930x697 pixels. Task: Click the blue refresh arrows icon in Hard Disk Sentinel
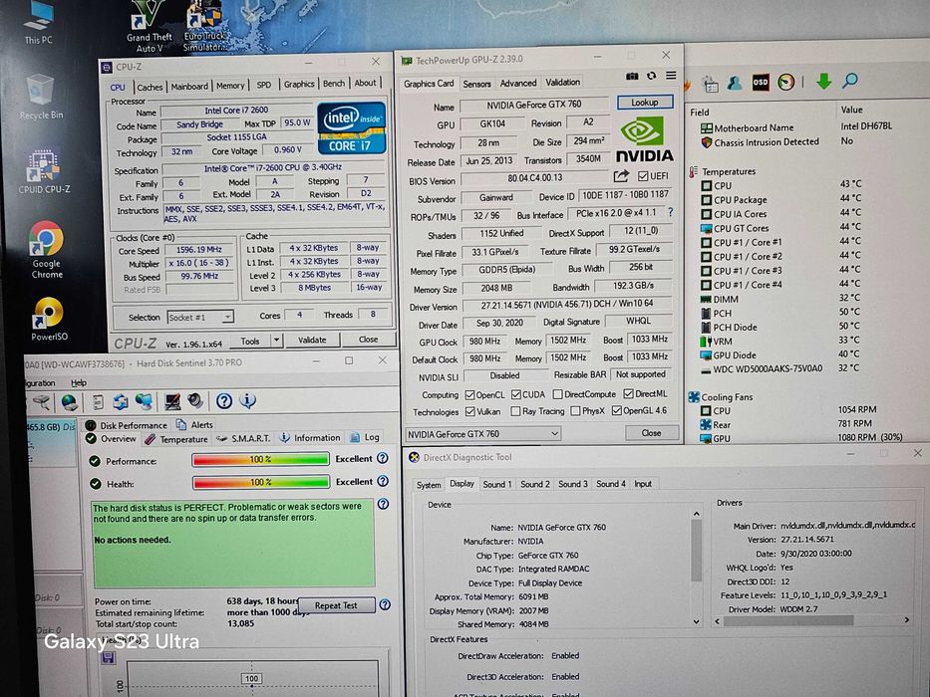click(121, 402)
